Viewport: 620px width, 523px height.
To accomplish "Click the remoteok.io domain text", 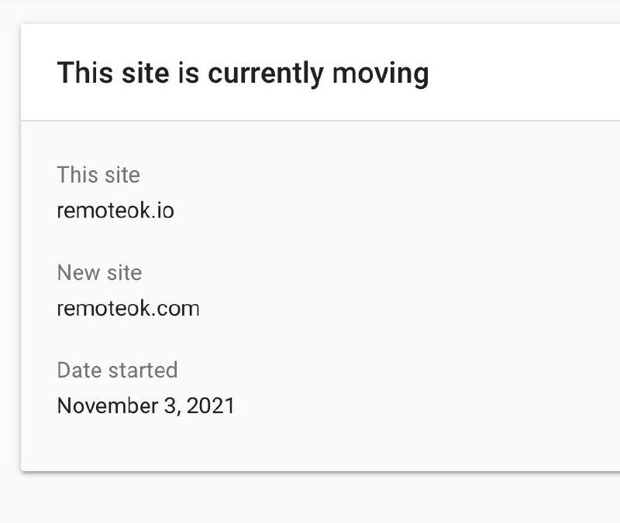I will pyautogui.click(x=115, y=210).
